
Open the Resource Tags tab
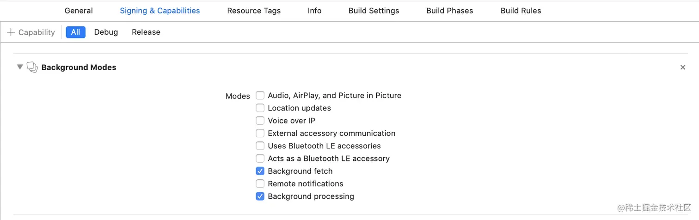click(x=254, y=11)
